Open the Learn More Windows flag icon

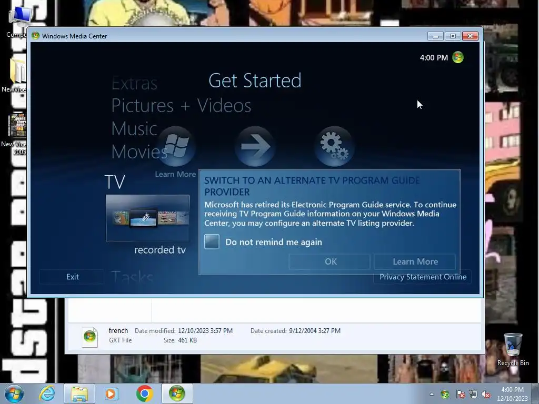click(x=176, y=146)
